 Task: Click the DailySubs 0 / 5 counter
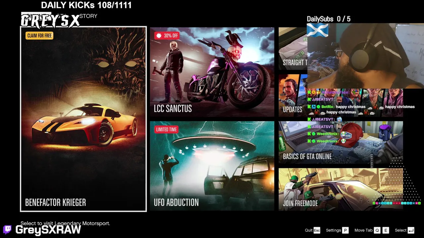[x=329, y=19]
